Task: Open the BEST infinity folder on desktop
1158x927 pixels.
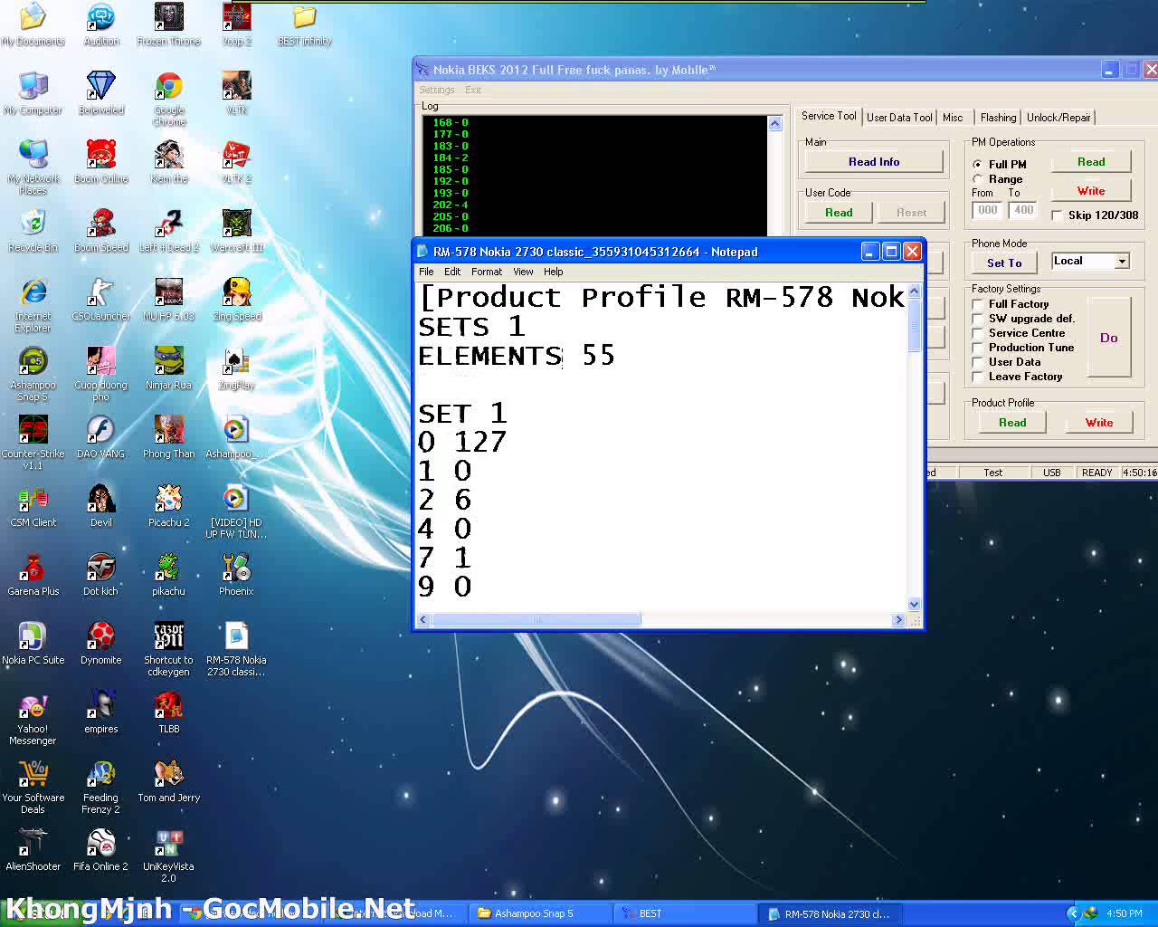Action: coord(305,24)
